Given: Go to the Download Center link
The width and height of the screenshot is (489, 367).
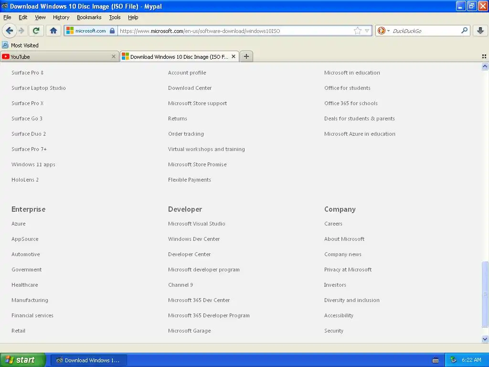Looking at the screenshot, I should pyautogui.click(x=190, y=88).
